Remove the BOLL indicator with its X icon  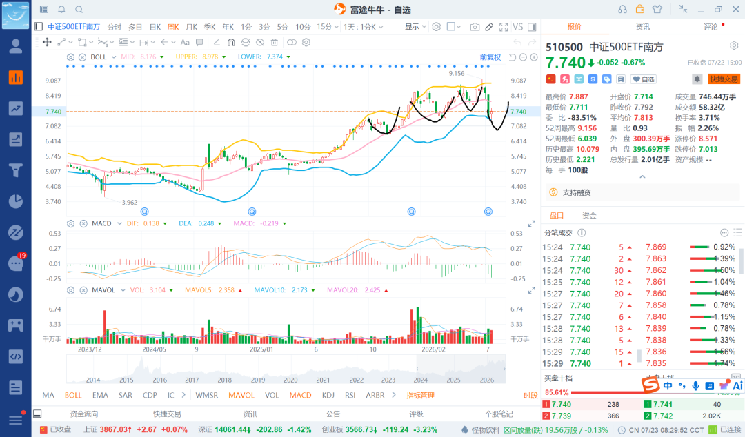click(x=82, y=57)
